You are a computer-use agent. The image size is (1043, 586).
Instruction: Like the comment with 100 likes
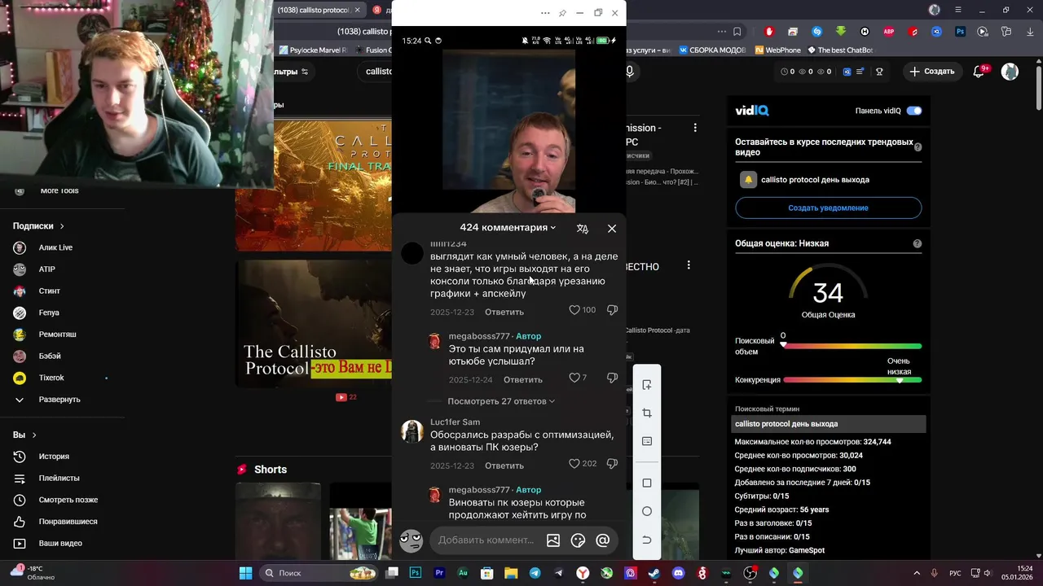[x=574, y=310]
